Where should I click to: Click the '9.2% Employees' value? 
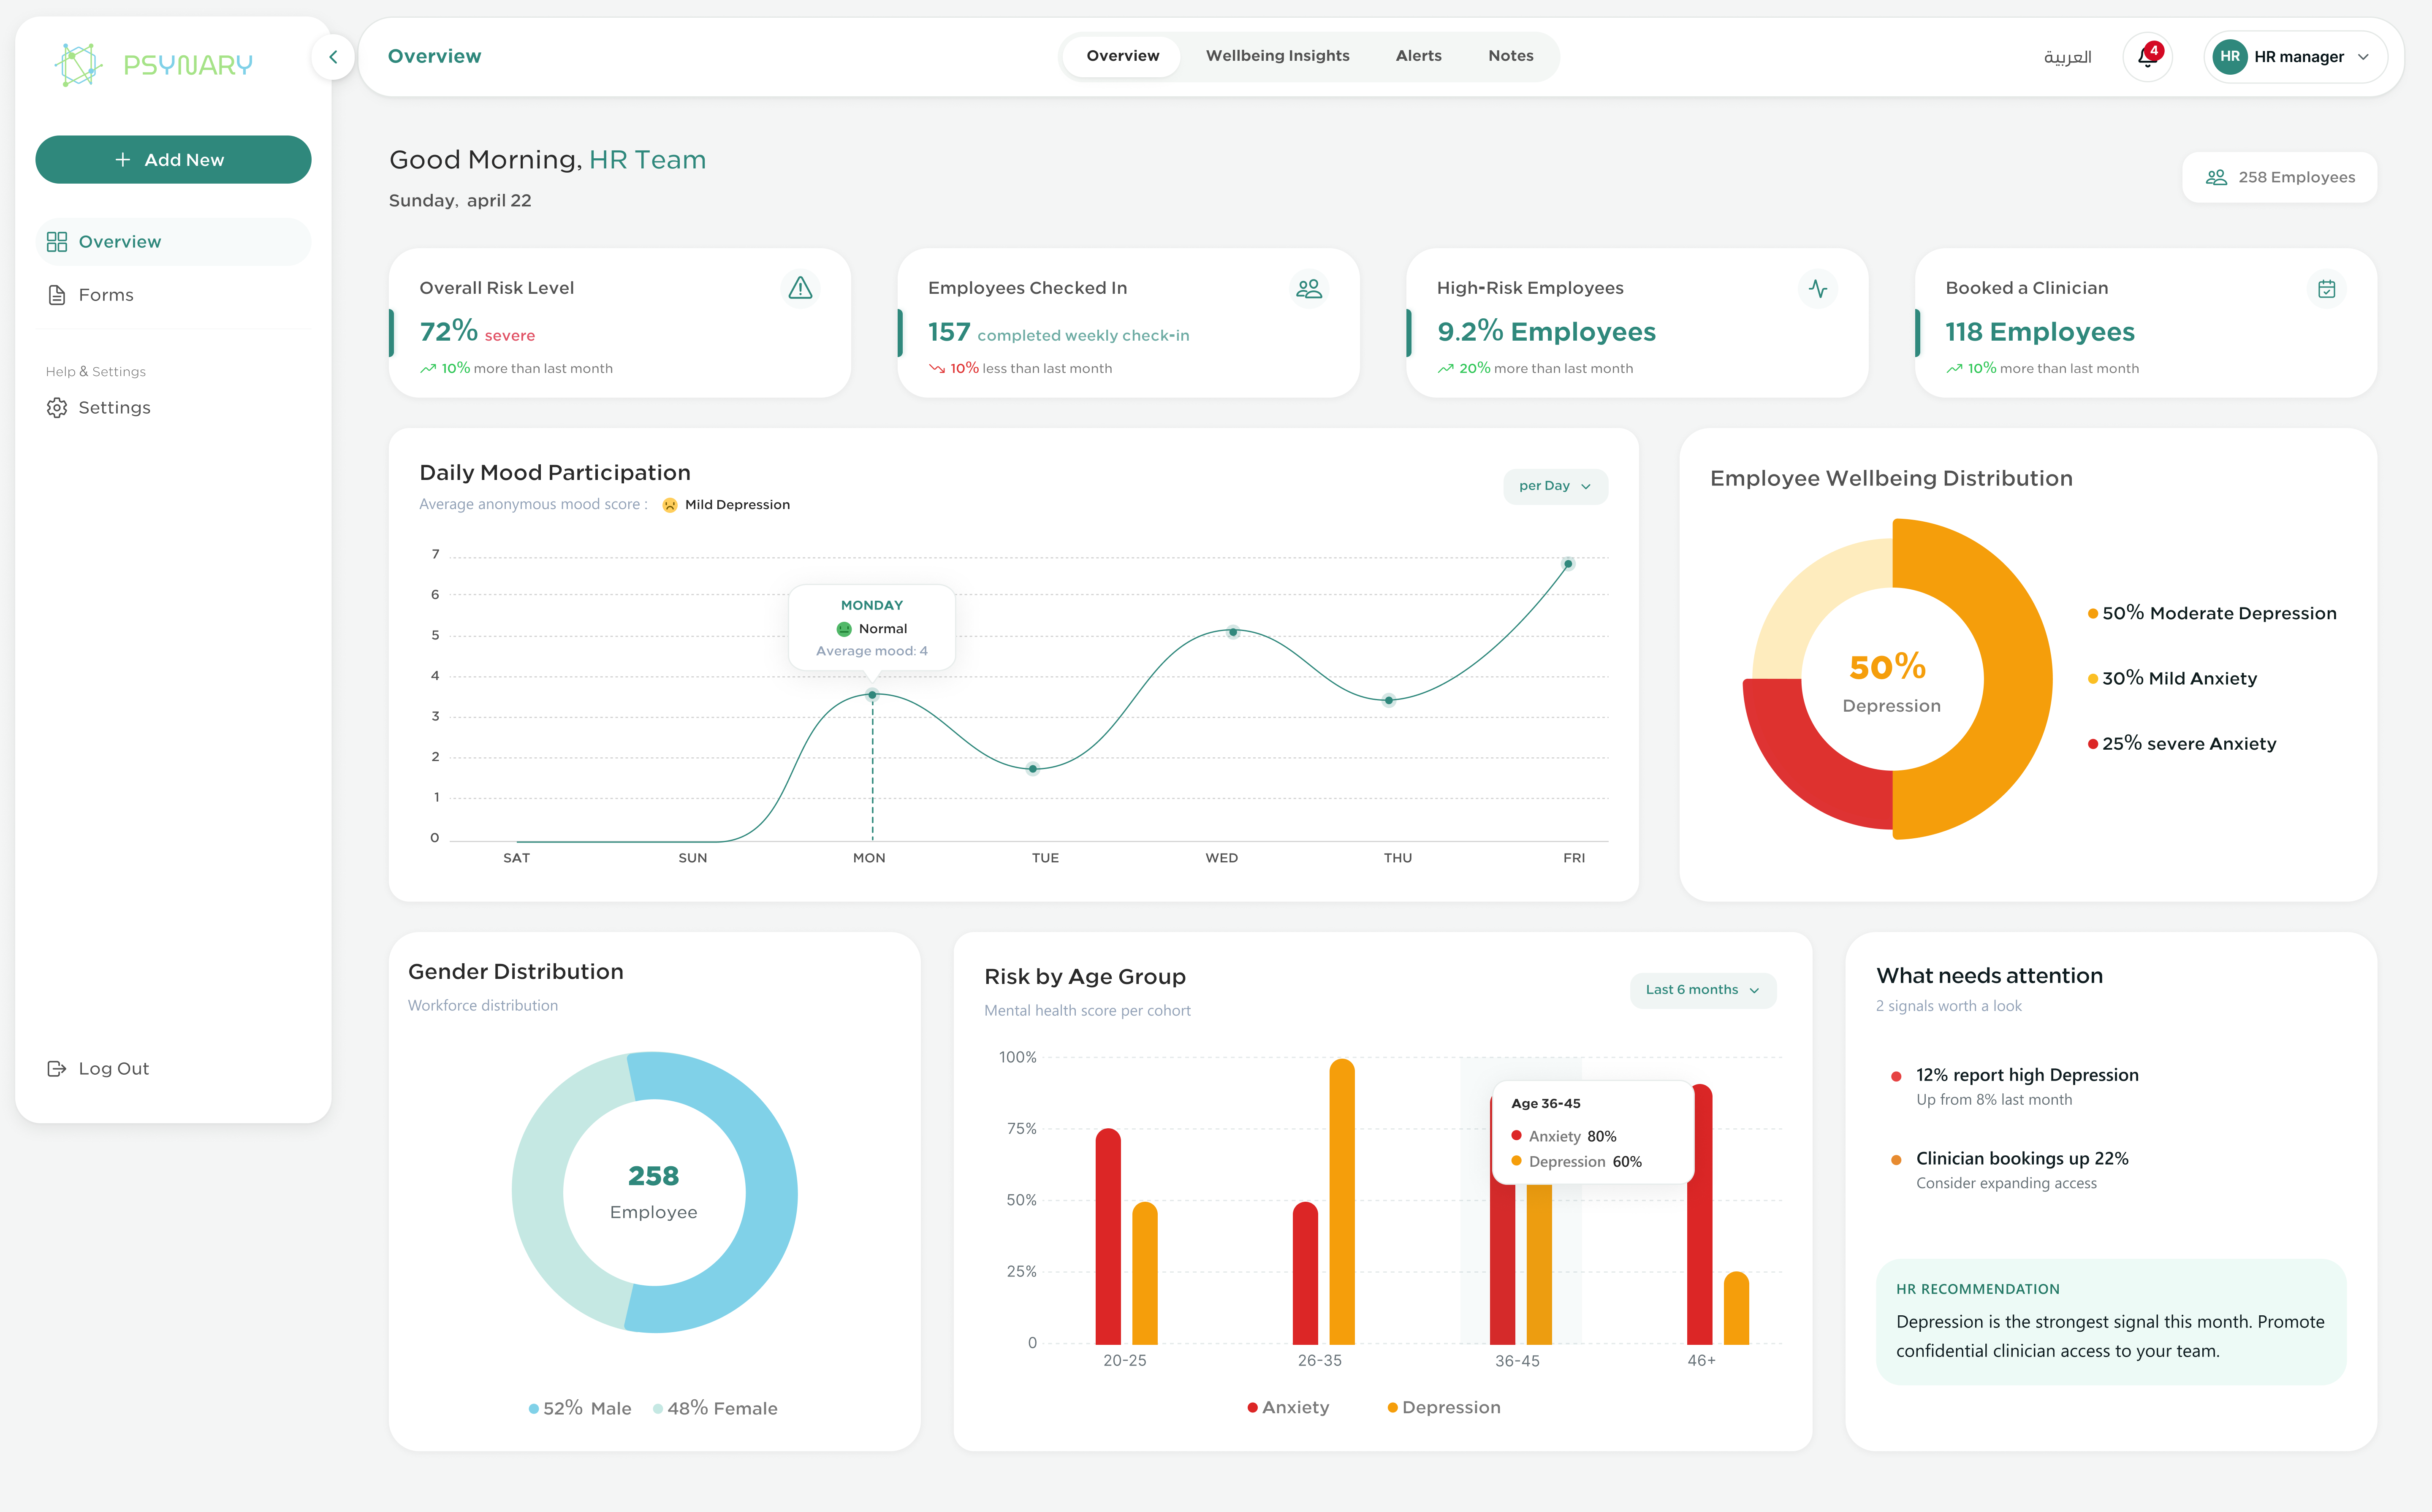[1546, 332]
